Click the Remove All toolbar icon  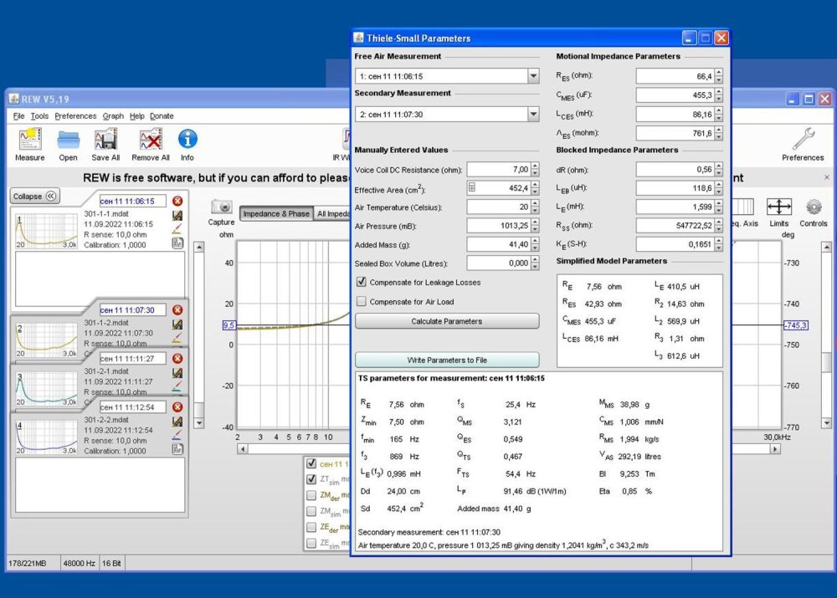(x=151, y=140)
